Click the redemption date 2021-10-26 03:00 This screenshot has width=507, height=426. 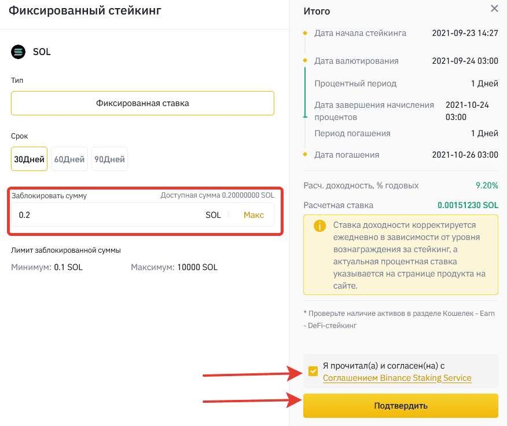[x=465, y=155]
